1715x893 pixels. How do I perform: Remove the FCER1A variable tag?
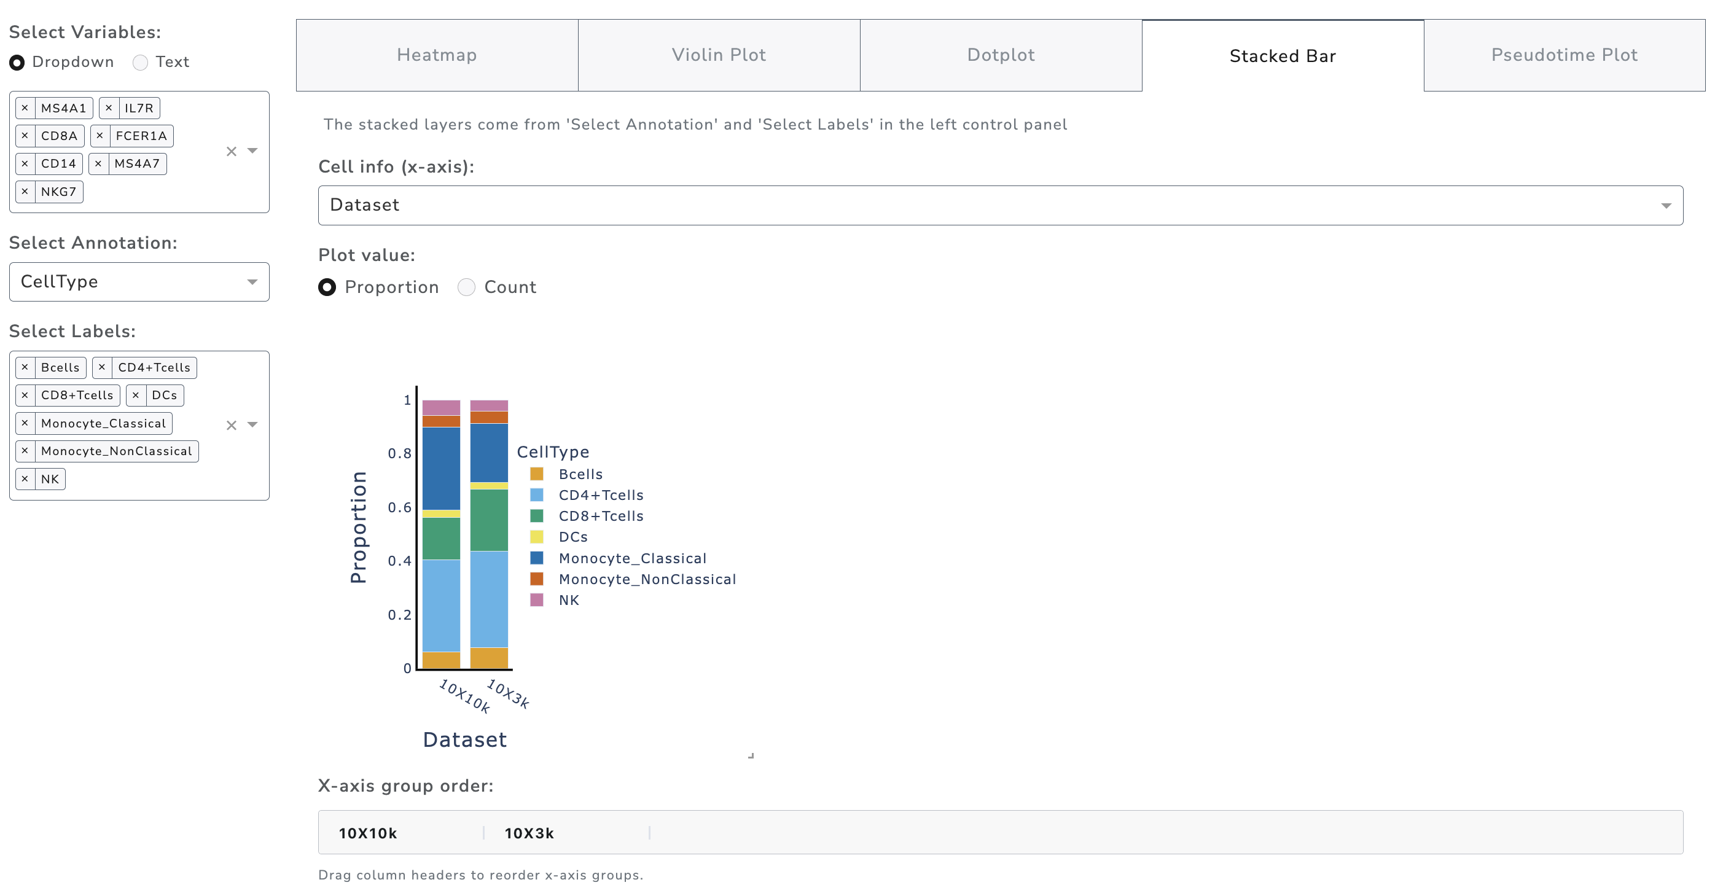(x=100, y=136)
